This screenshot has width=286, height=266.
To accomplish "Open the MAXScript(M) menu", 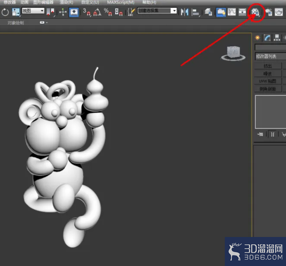I will point(121,2).
